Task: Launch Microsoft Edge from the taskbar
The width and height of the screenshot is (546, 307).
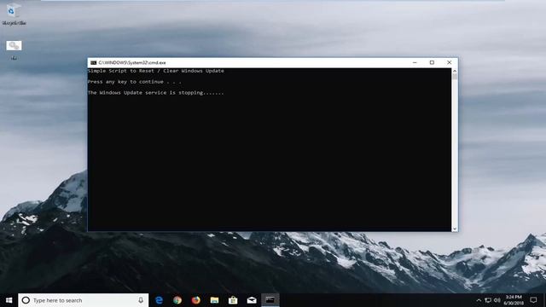Action: [x=159, y=300]
